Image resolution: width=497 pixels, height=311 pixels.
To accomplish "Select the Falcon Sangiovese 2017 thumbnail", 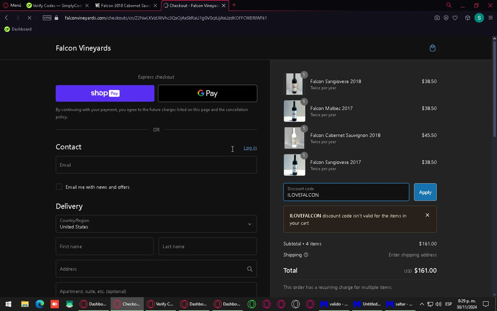I will 294,165.
